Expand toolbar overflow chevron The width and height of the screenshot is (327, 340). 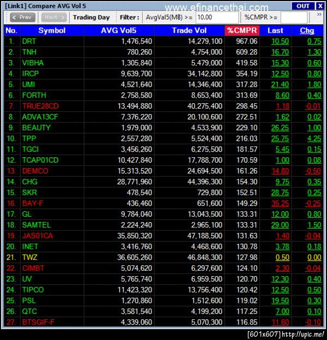pos(319,15)
